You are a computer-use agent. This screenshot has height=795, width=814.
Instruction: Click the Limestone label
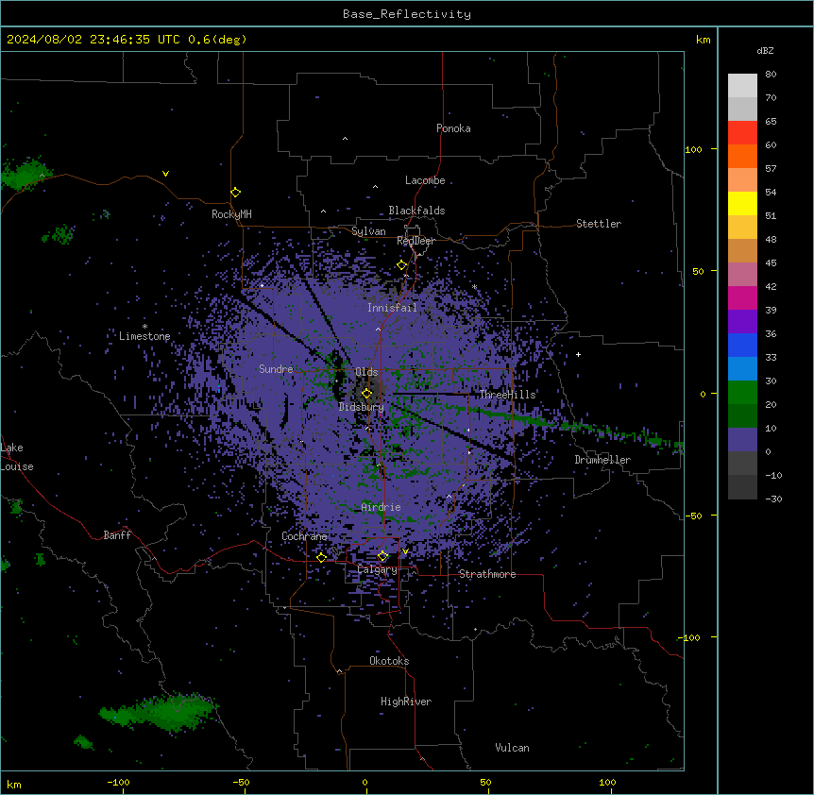pos(144,336)
